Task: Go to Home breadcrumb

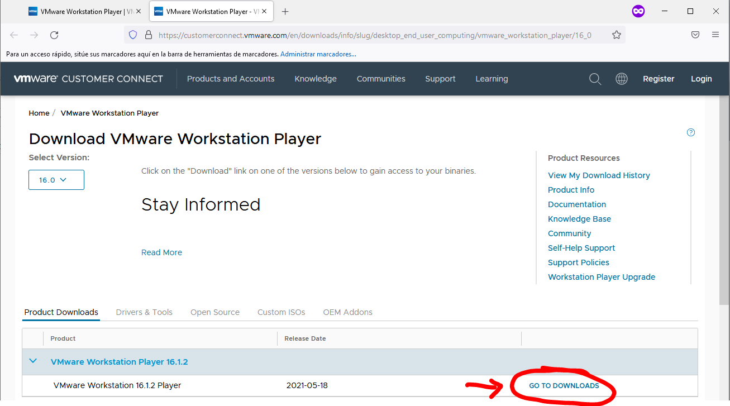Action: coord(39,113)
